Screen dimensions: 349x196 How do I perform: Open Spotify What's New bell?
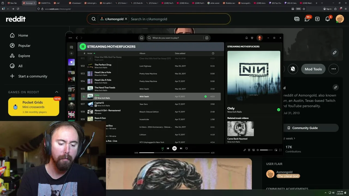coord(246,38)
